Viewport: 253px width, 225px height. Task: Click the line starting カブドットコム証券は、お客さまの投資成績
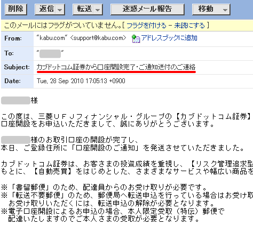tap(127, 164)
